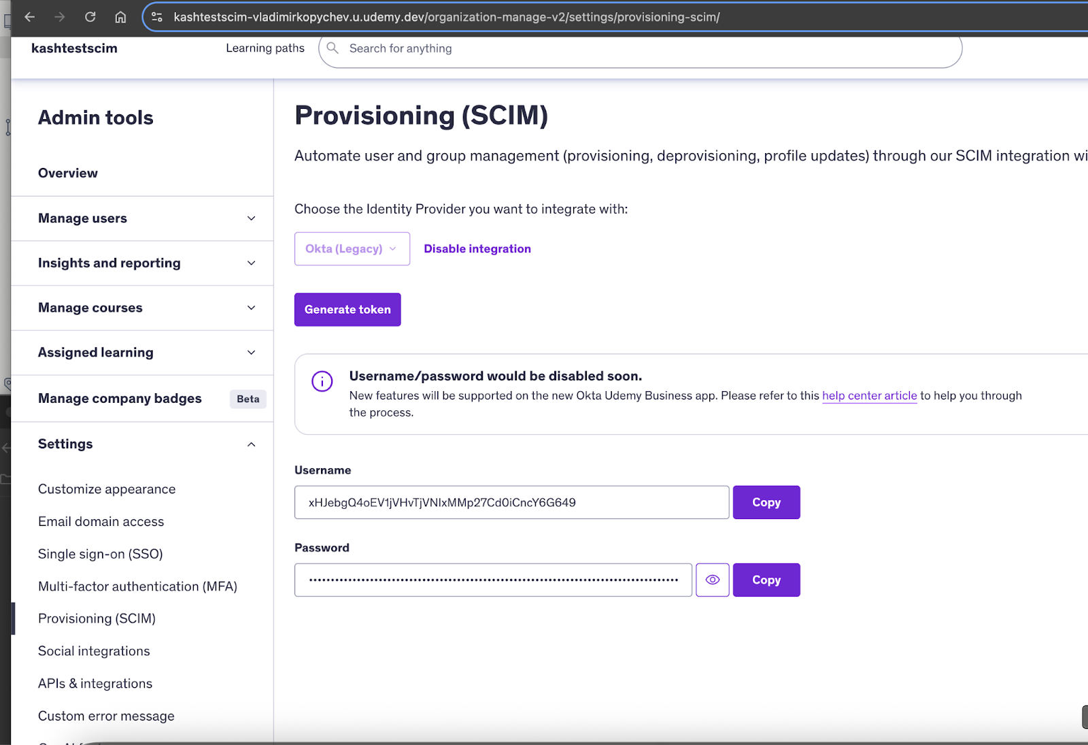Show the hidden password
This screenshot has width=1088, height=745.
pyautogui.click(x=712, y=580)
